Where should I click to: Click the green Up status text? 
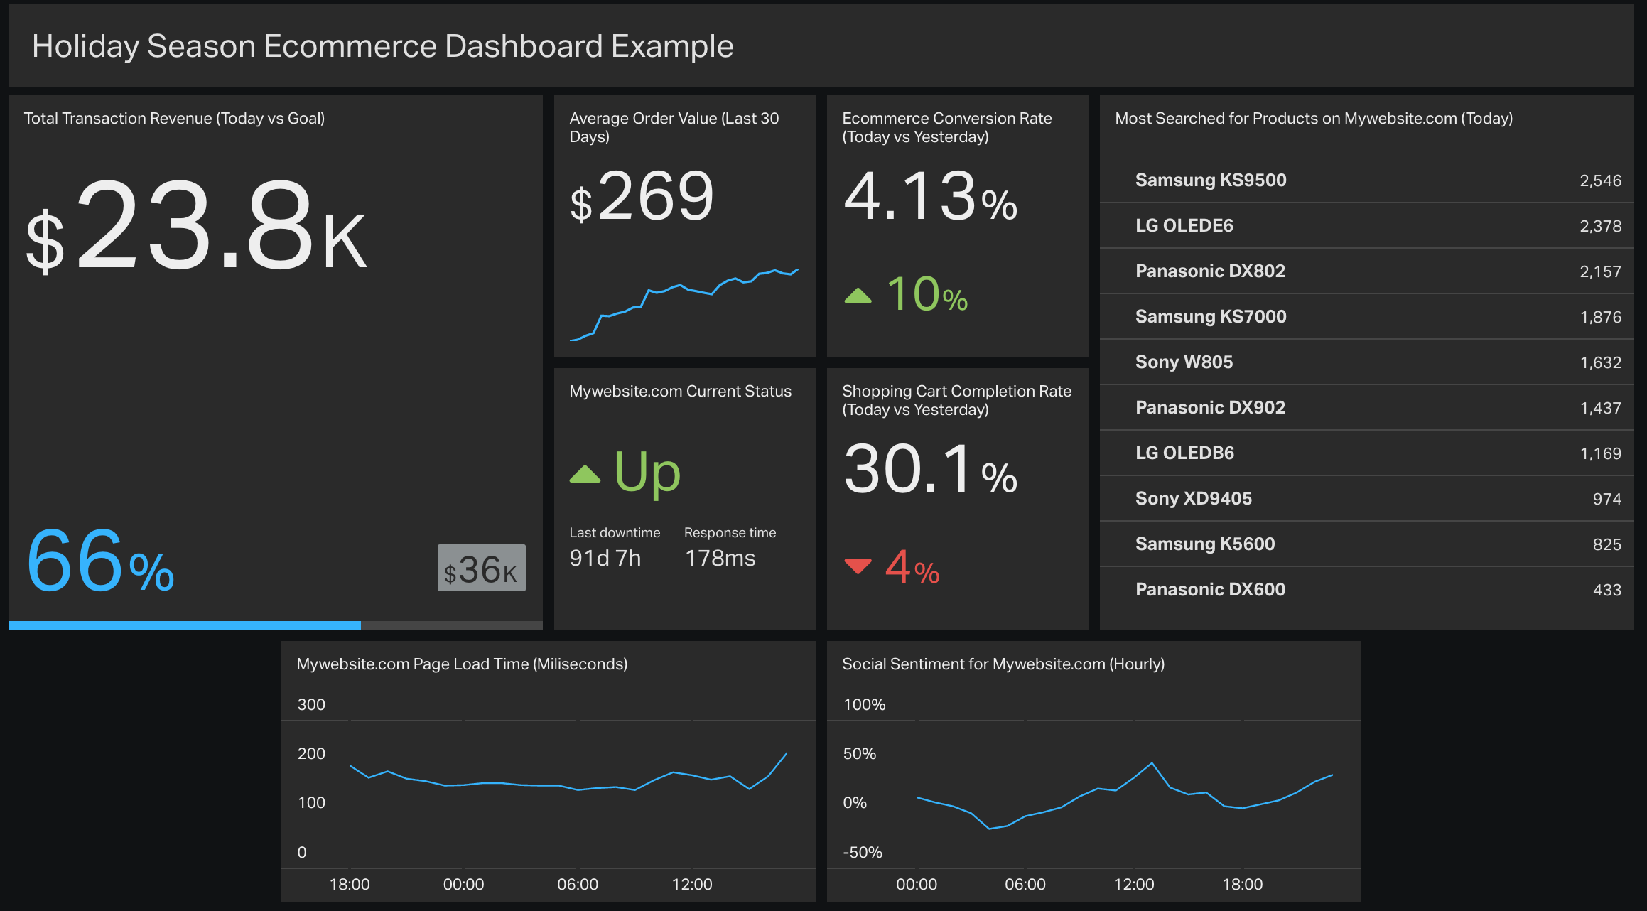[x=647, y=473]
